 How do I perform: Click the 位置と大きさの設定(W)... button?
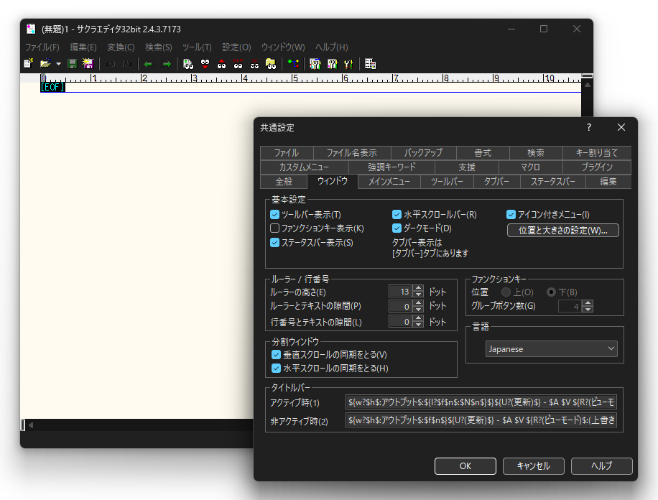tap(562, 230)
